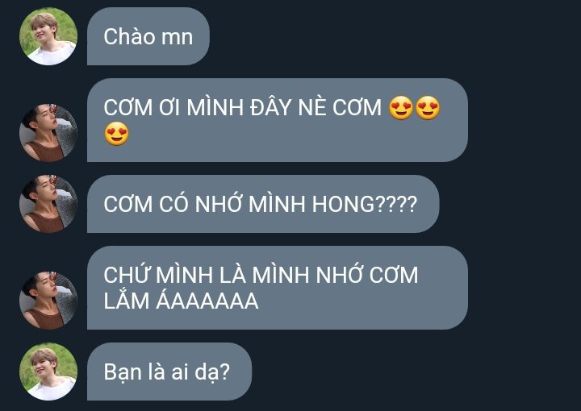View the profile picture beside 'Bạn là ai dạ?'

[x=48, y=372]
